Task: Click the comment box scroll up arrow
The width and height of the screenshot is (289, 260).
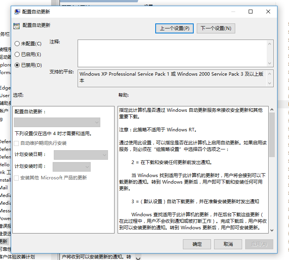Action: [269, 44]
